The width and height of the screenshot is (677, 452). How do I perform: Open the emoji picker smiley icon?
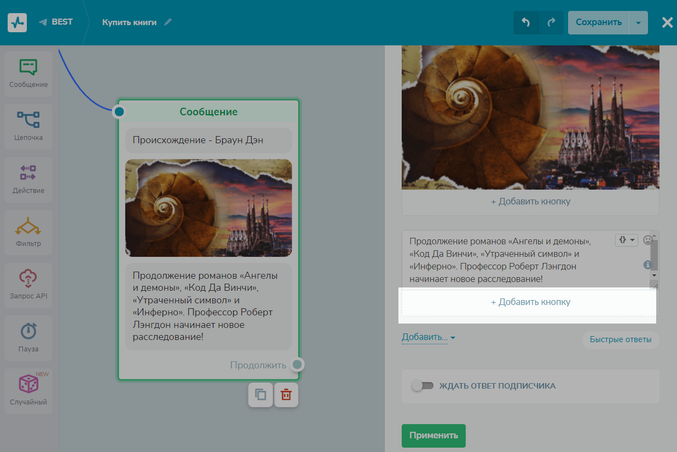pyautogui.click(x=647, y=240)
